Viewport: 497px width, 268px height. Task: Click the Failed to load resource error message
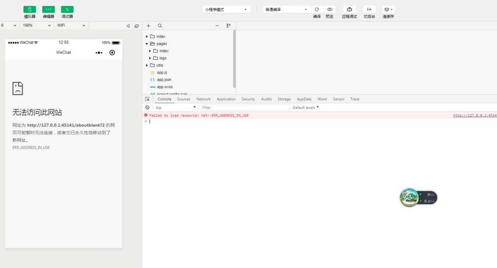(x=199, y=115)
